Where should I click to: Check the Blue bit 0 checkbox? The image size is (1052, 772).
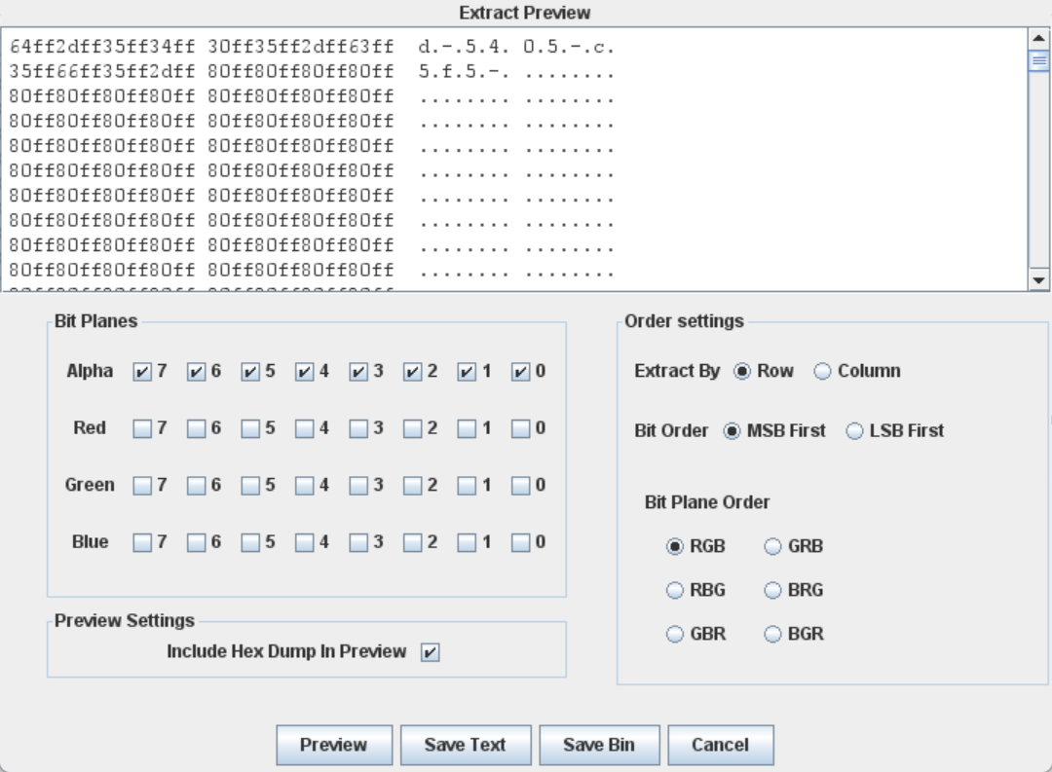(521, 542)
